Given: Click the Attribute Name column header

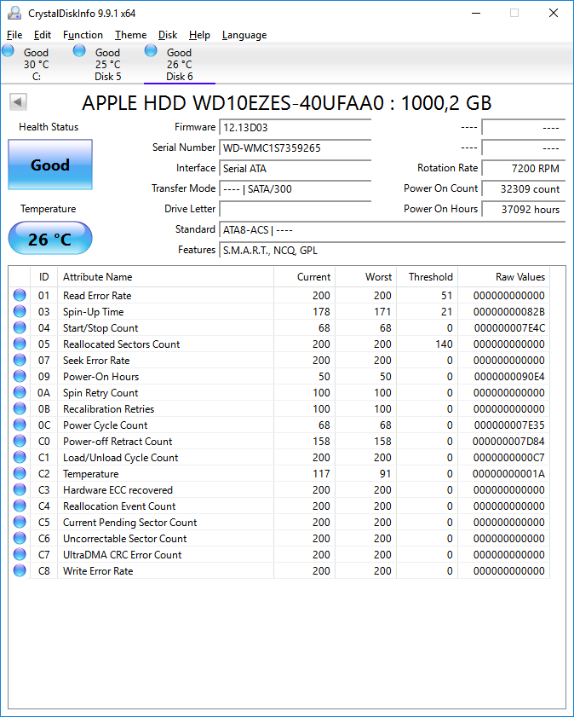Looking at the screenshot, I should tap(166, 276).
